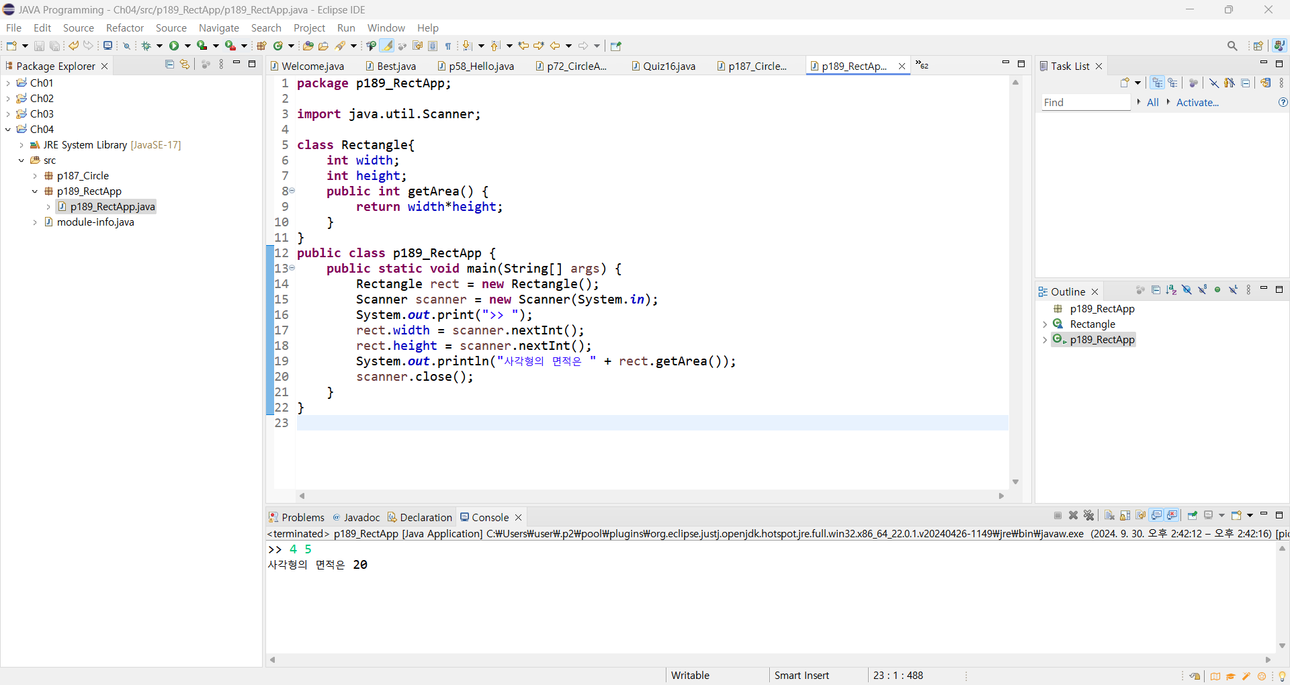The height and width of the screenshot is (685, 1290).
Task: Collapse the Ch04 project
Action: (8, 129)
